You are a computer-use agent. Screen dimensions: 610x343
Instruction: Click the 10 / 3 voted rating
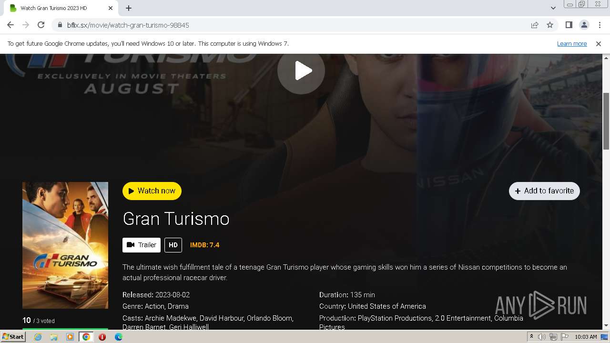click(x=39, y=321)
